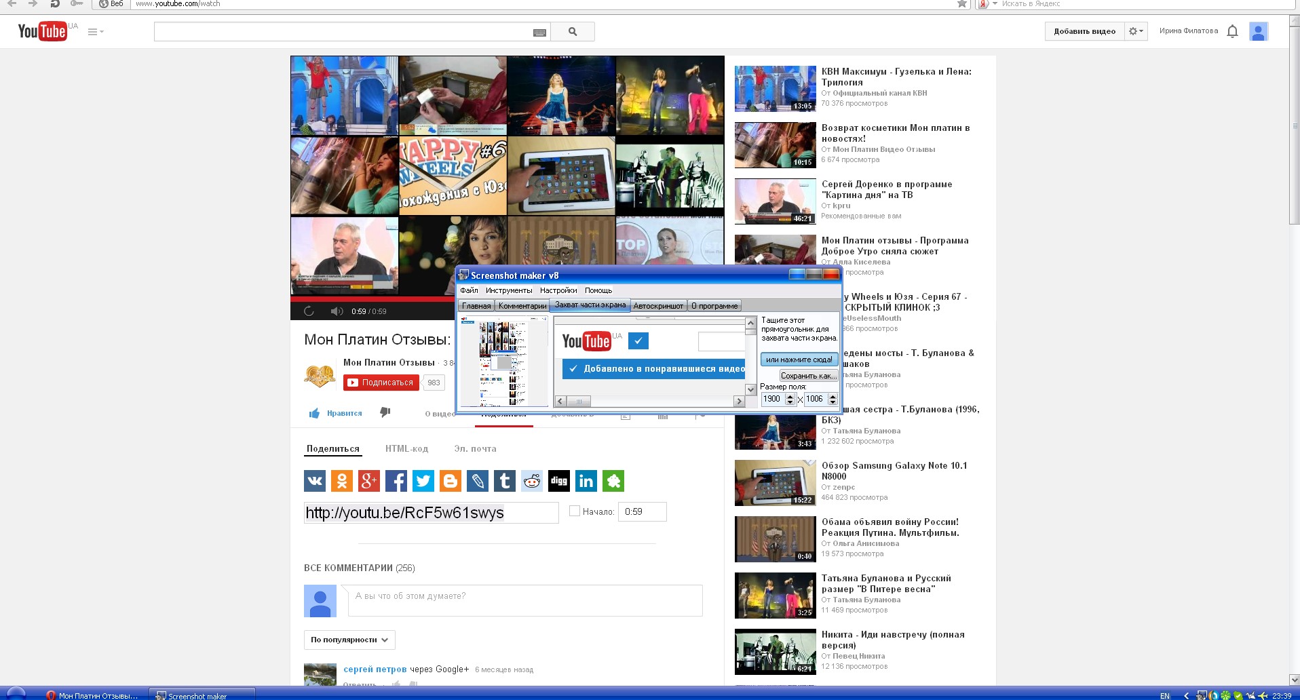Viewport: 1300px width, 700px height.
Task: Replay the video with the replay icon
Action: [x=309, y=311]
